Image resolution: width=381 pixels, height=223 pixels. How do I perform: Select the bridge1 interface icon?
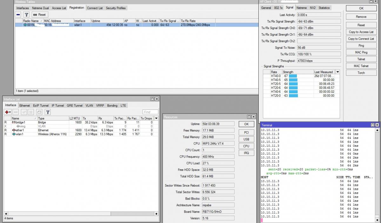[14, 122]
